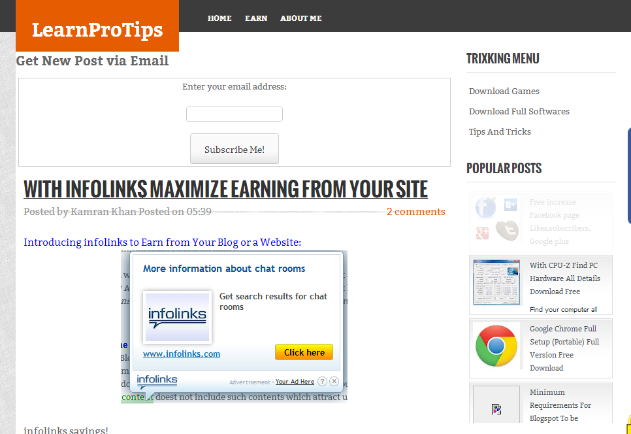The image size is (631, 434).
Task: Close the infolinks ad popup
Action: (x=334, y=381)
